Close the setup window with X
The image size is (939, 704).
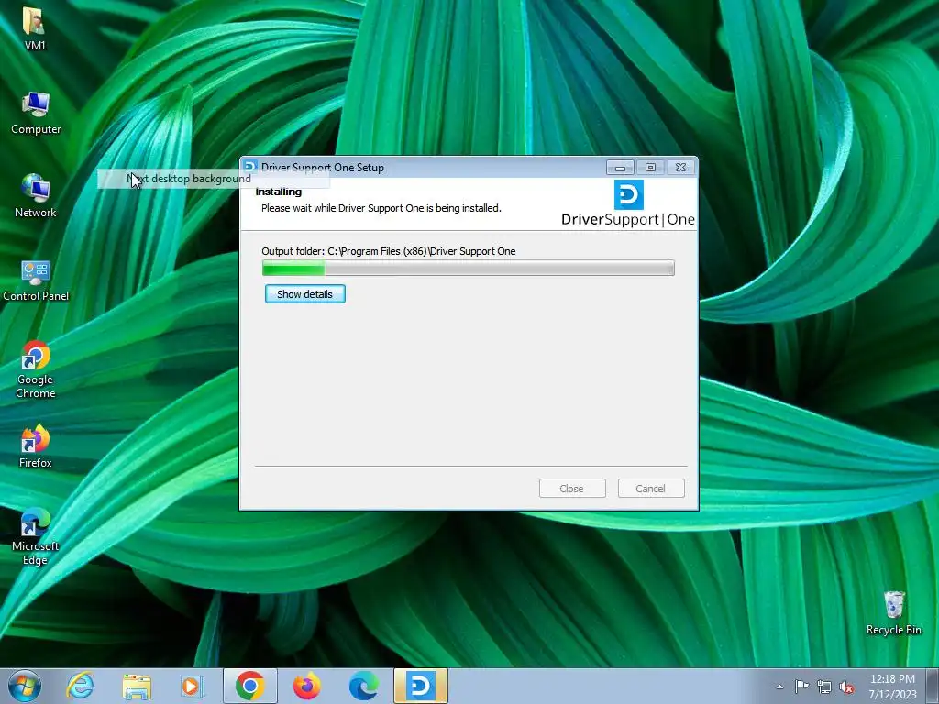coord(681,168)
